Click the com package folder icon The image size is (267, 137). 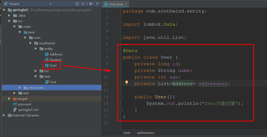click(x=31, y=38)
